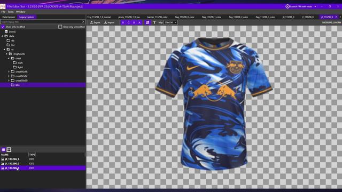This screenshot has height=192, width=342.
Task: Open the Tools menu
Action: point(11,12)
